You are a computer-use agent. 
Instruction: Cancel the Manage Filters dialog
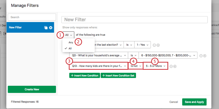174,102
